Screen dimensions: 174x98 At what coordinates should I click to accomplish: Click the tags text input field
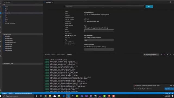coord(99,31)
